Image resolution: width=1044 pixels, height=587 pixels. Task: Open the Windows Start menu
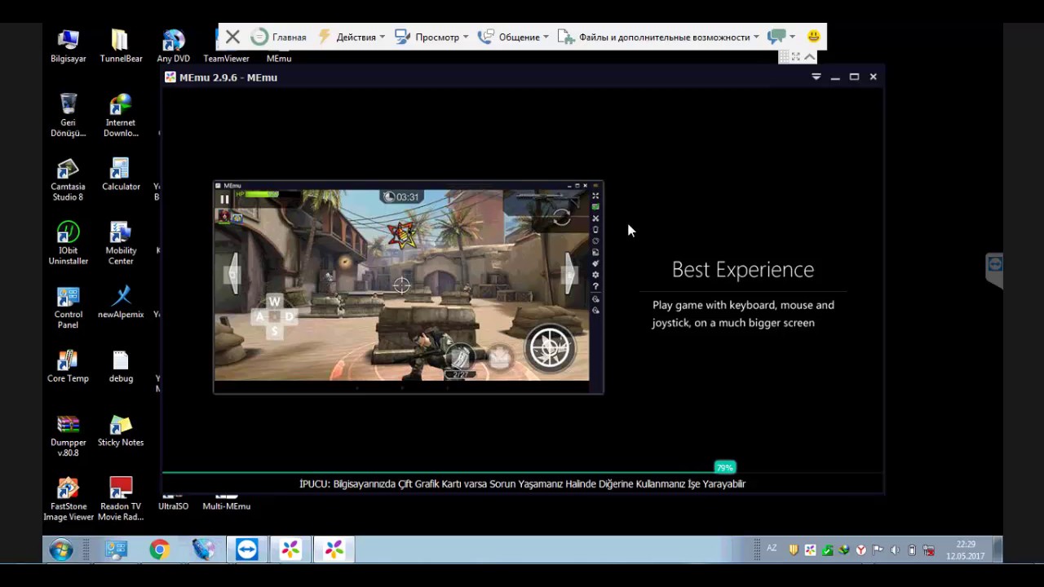coord(60,550)
